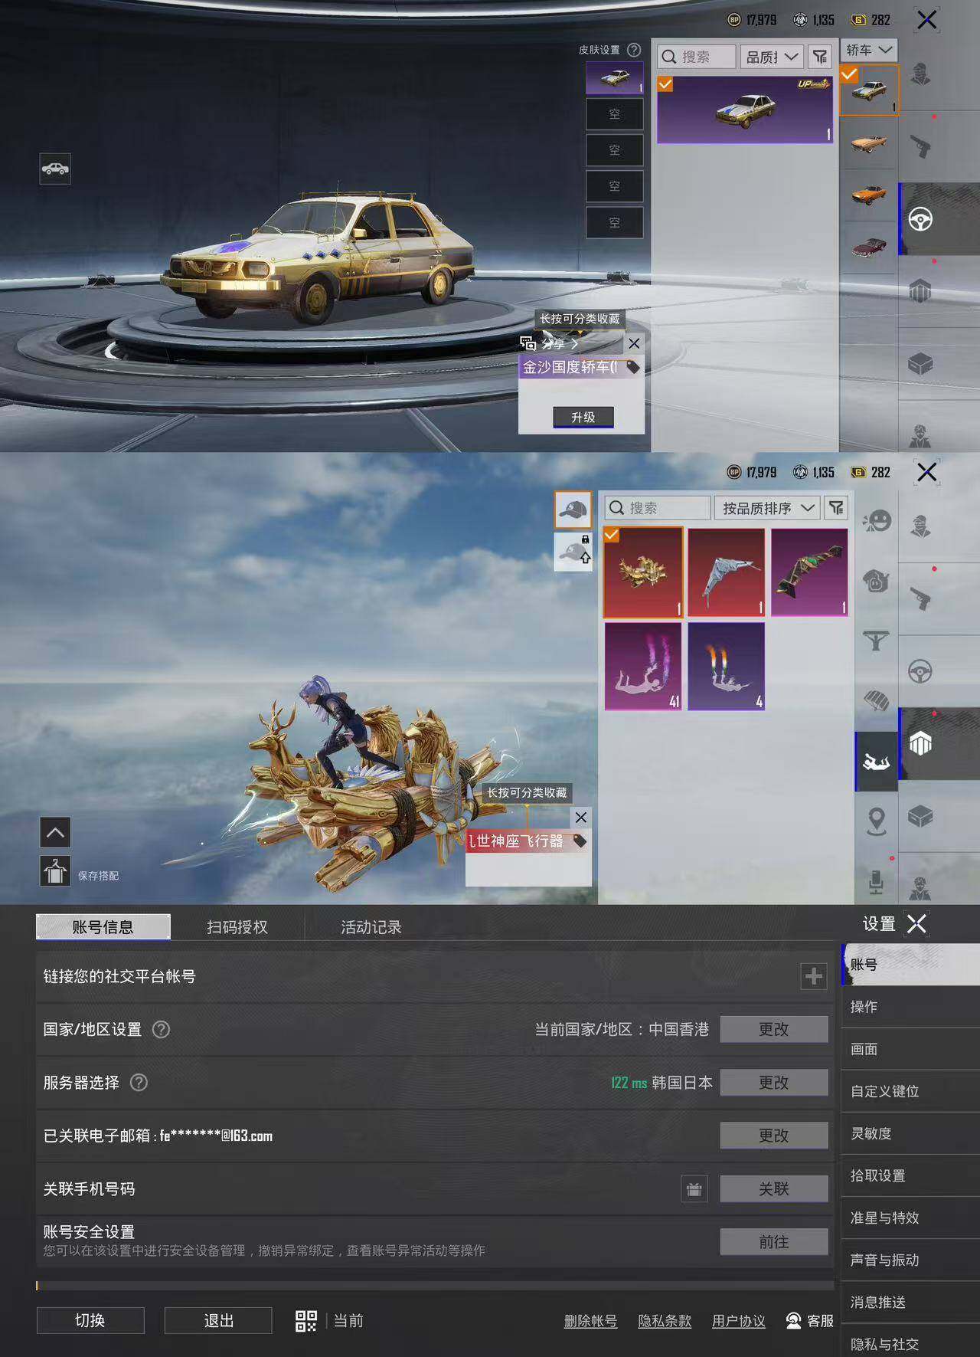
Task: Open the 轿车 vehicle type dropdown
Action: click(869, 50)
